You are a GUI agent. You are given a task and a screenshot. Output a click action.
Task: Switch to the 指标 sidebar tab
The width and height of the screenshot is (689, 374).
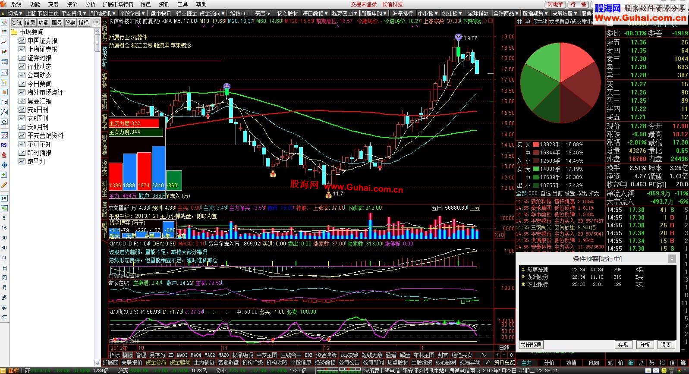pos(84,22)
